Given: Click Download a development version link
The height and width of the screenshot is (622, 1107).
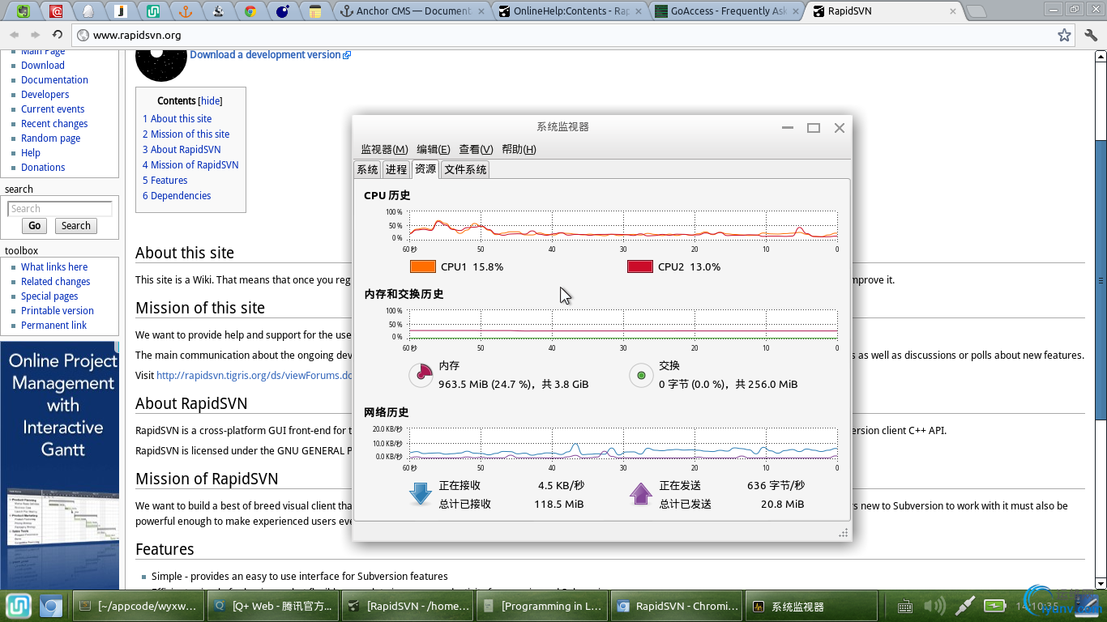Looking at the screenshot, I should point(265,55).
